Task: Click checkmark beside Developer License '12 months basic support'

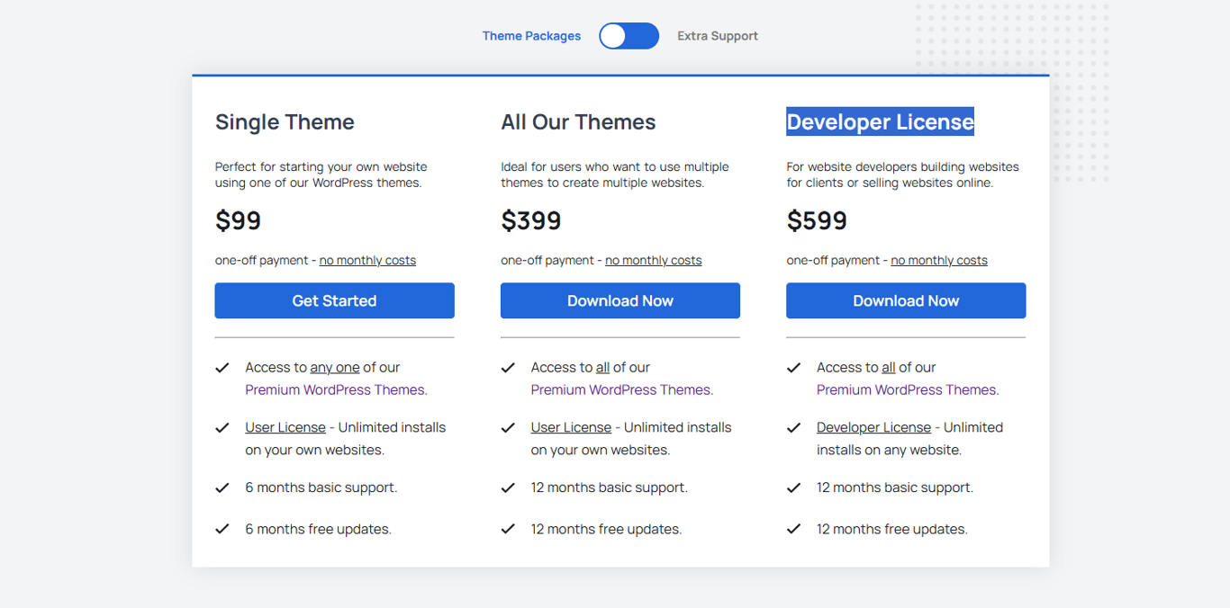Action: click(x=793, y=487)
